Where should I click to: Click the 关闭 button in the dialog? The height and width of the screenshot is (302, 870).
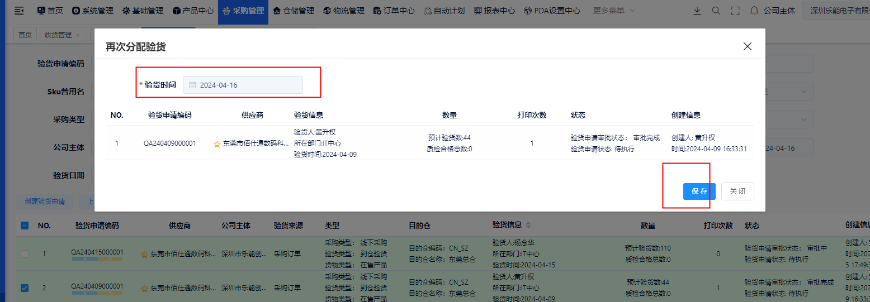(737, 191)
